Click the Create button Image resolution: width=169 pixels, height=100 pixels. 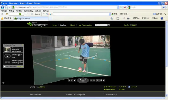[x=134, y=25]
